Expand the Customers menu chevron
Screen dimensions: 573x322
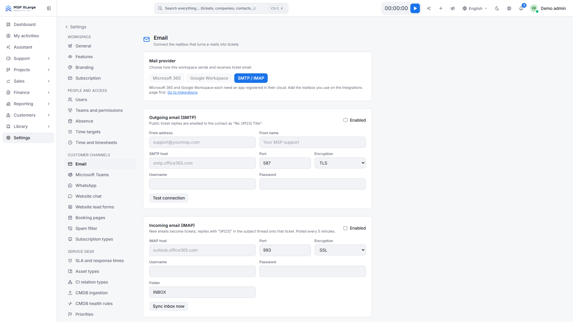pyautogui.click(x=49, y=115)
